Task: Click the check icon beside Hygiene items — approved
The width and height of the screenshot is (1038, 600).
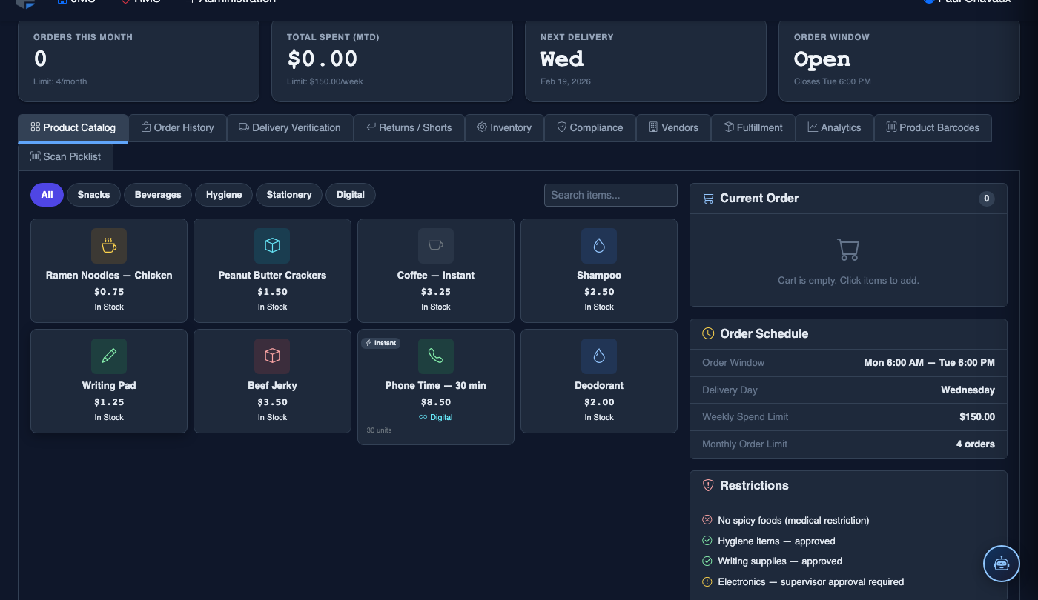Action: tap(707, 541)
